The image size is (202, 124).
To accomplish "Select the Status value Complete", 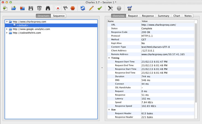I will (147, 29).
